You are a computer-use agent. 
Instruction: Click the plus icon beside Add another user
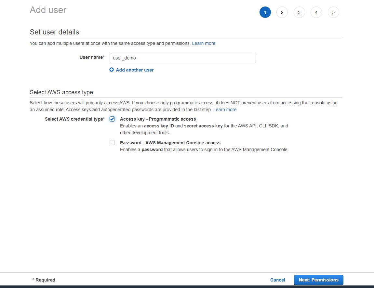point(112,70)
